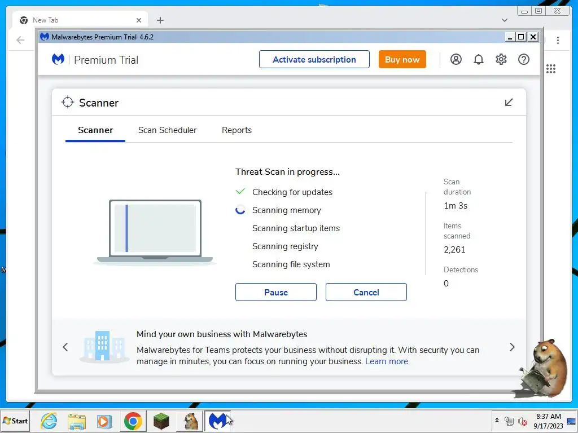Click the green check mark icon
Image resolution: width=578 pixels, height=433 pixels.
point(240,192)
